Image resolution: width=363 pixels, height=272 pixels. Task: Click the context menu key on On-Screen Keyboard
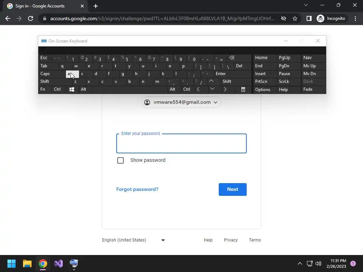point(243,90)
